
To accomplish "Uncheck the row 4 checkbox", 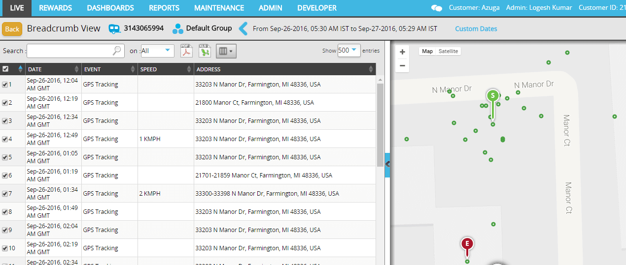I will click(x=5, y=139).
